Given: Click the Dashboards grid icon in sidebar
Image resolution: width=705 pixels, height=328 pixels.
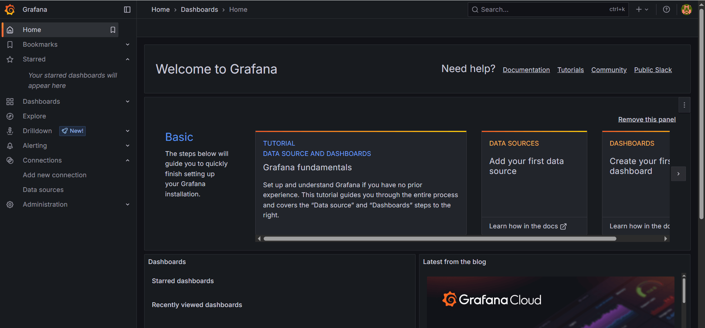Looking at the screenshot, I should point(10,101).
